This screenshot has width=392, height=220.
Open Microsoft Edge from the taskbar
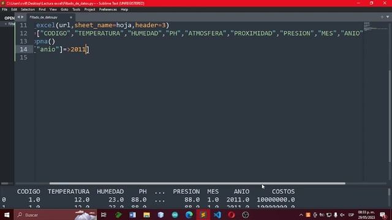click(x=189, y=215)
